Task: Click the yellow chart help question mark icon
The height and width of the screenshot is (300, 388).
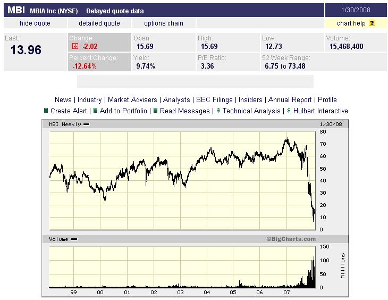Action: [x=372, y=23]
